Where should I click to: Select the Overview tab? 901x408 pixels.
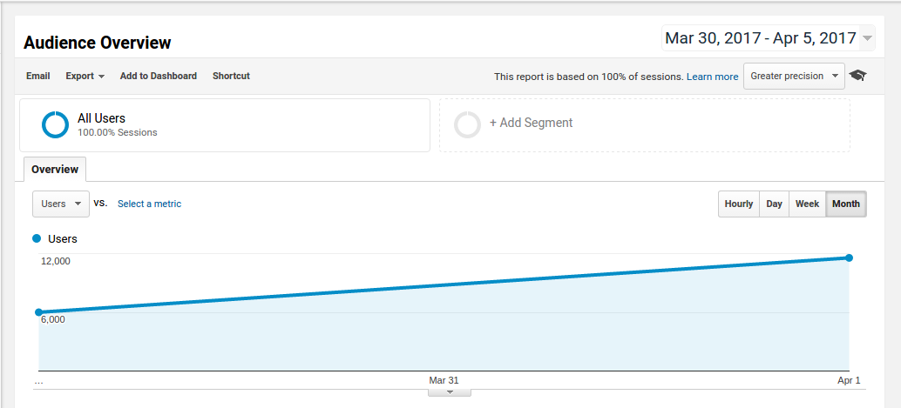[x=55, y=170]
